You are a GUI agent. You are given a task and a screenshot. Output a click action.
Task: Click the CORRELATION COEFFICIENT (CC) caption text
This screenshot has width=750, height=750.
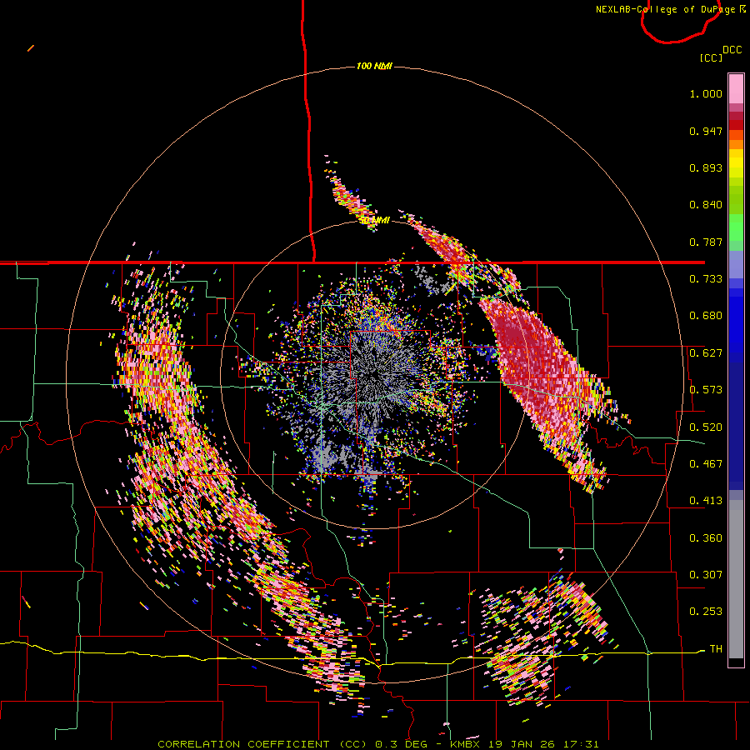(x=262, y=744)
